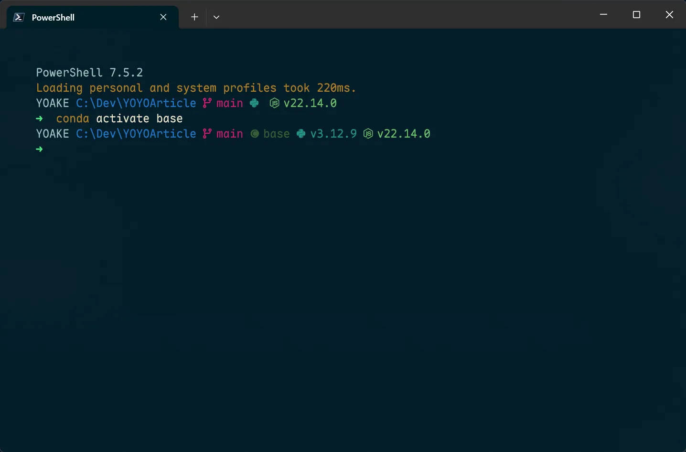Click the green arrow before 'conda'

[x=39, y=118]
